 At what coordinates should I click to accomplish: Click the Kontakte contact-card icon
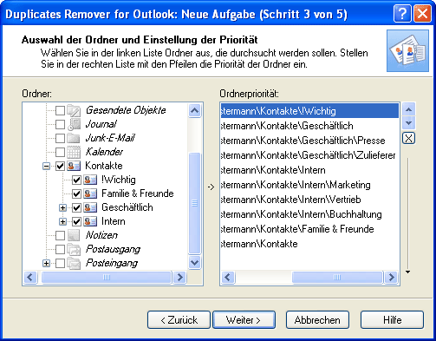[x=74, y=166]
